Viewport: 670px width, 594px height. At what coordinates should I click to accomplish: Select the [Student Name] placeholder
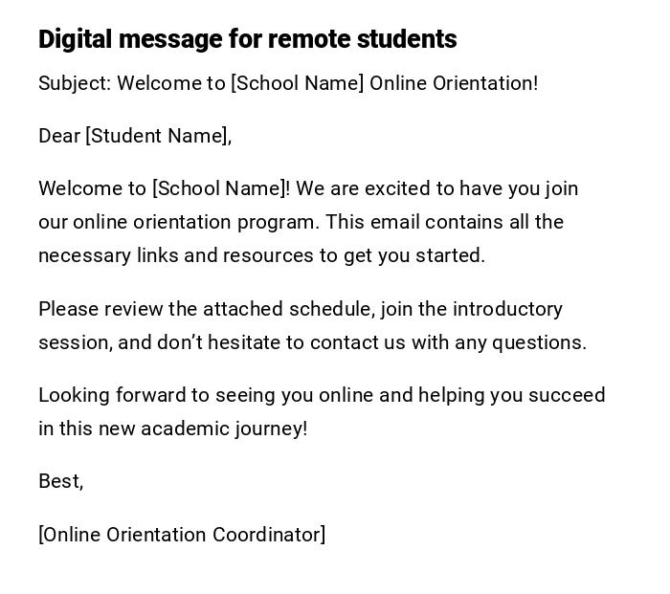(x=158, y=136)
